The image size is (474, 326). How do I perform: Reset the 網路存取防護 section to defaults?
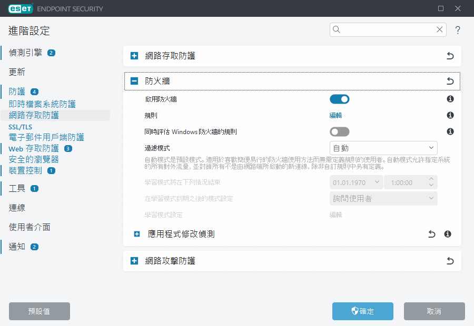tap(450, 56)
